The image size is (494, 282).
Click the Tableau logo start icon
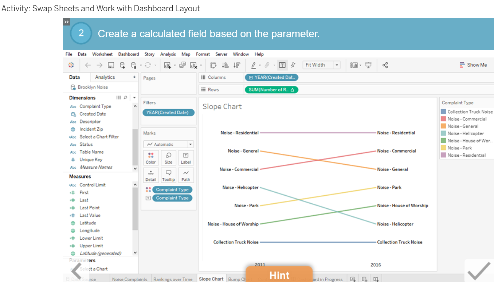pyautogui.click(x=71, y=65)
